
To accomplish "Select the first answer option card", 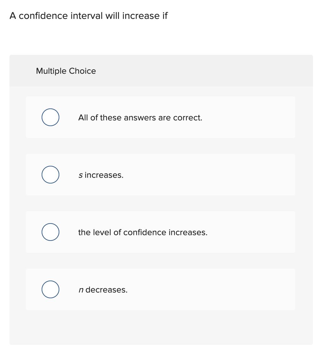I will (x=160, y=117).
